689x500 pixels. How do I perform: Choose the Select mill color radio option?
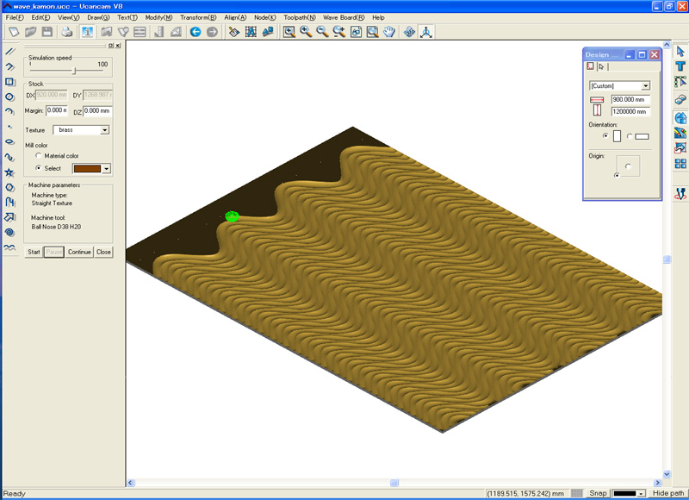[38, 168]
